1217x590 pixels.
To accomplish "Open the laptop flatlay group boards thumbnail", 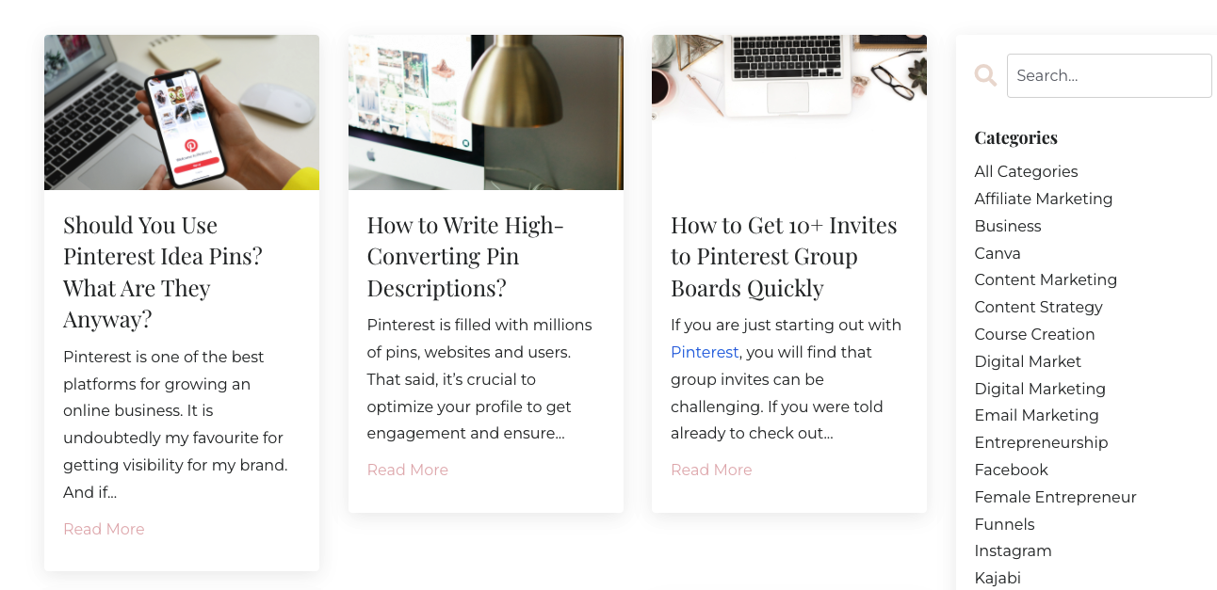I will coord(789,80).
